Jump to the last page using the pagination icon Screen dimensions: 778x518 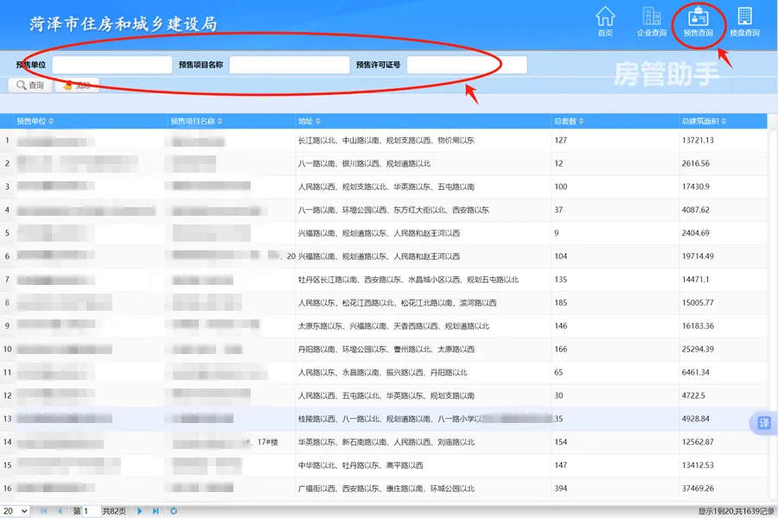tap(156, 511)
